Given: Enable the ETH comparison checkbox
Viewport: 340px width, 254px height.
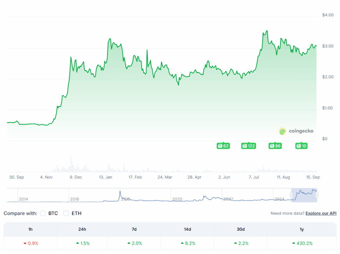Looking at the screenshot, I should point(66,213).
